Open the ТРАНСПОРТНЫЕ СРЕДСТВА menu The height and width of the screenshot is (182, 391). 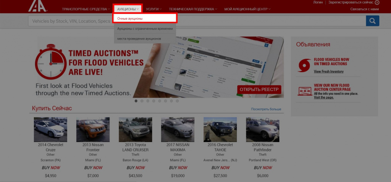(86, 9)
